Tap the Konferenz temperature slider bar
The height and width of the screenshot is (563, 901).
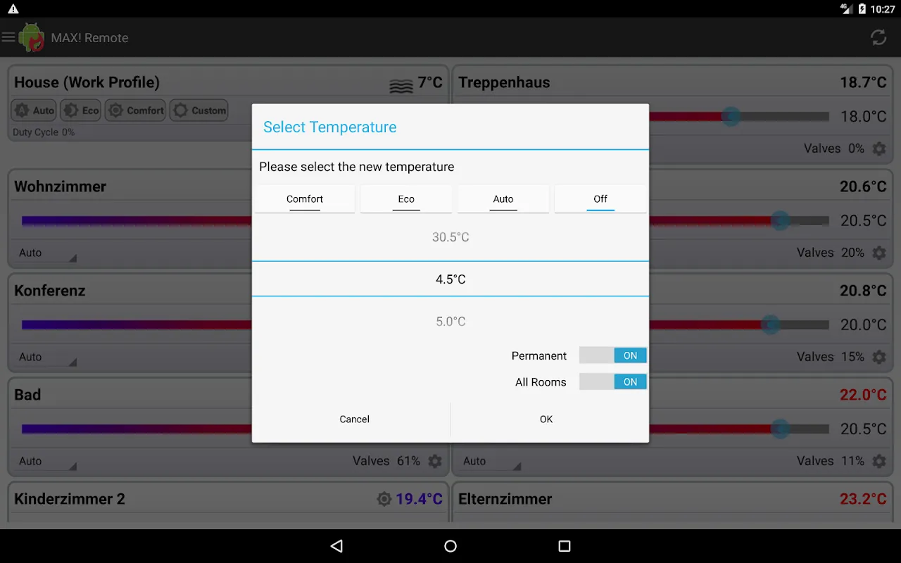137,324
